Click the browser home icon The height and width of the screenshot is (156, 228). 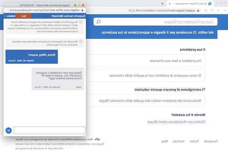coord(206,10)
